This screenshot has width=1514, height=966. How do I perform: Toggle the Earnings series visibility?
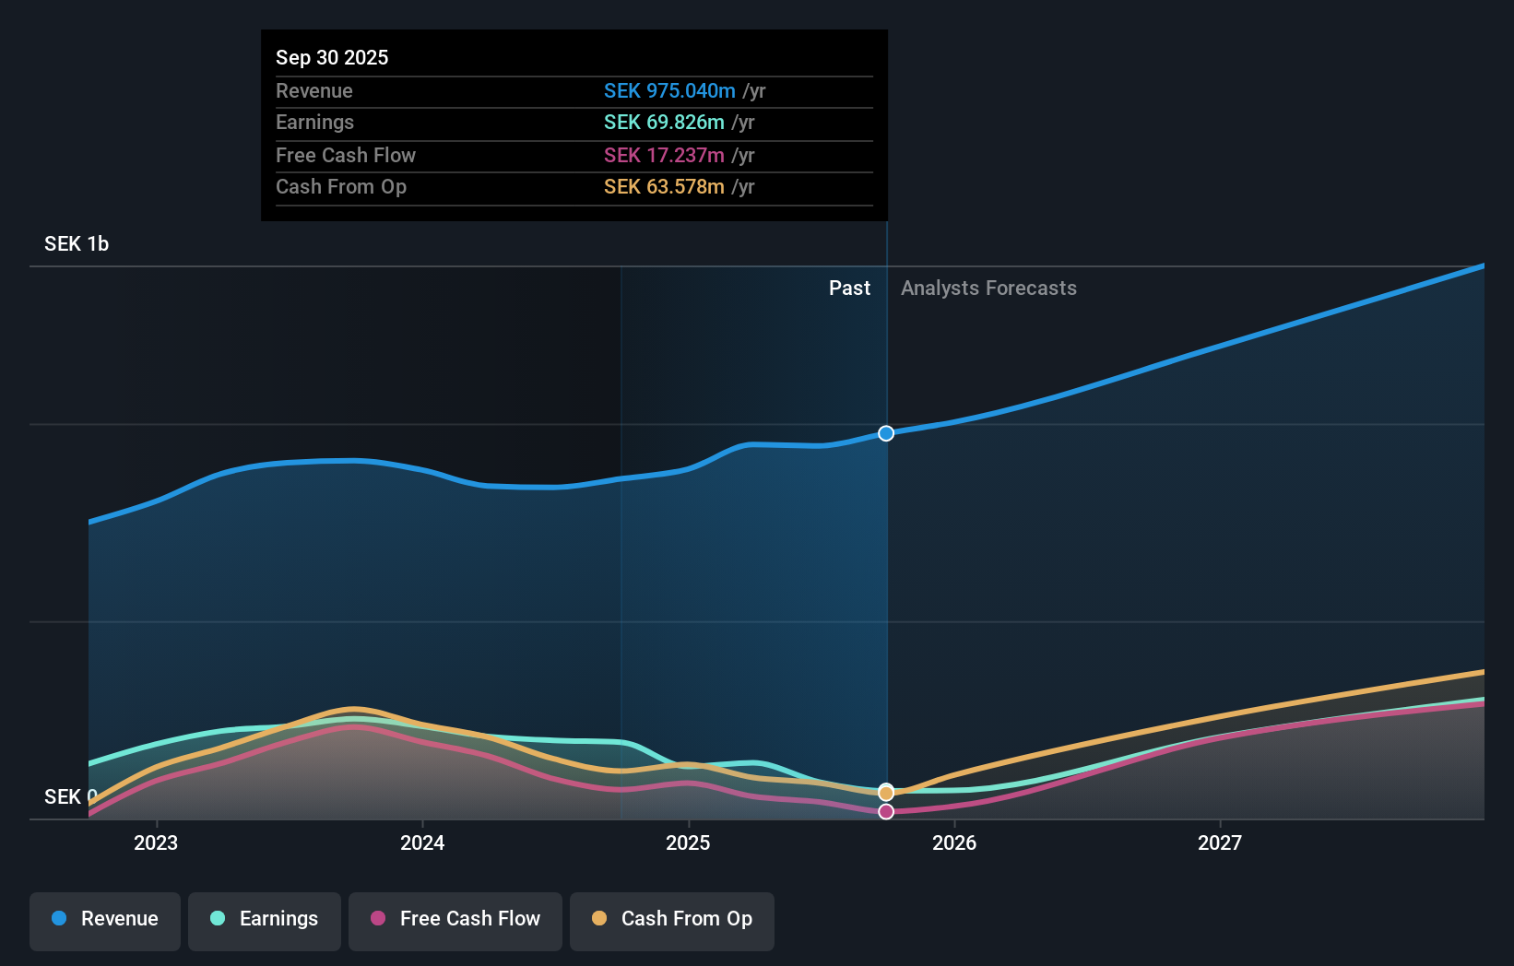coord(265,921)
